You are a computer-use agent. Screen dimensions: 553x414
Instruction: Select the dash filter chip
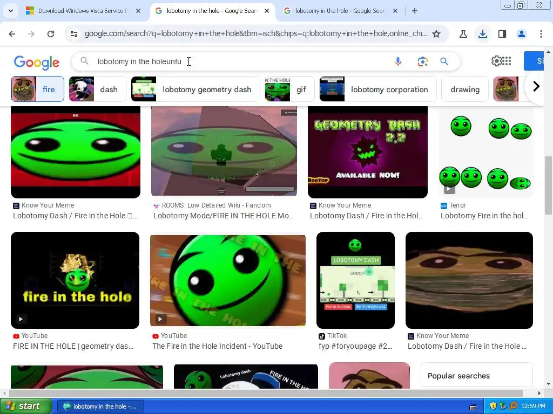[x=98, y=89]
